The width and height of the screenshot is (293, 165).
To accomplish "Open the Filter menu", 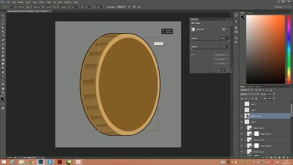I will coord(49,2).
